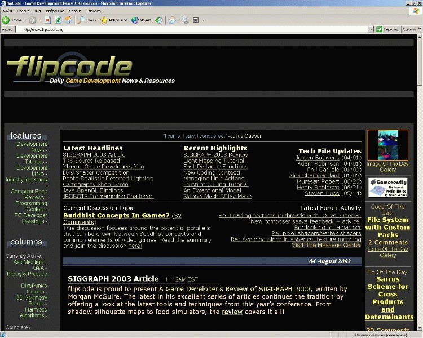Click the address bar URL field

point(192,29)
